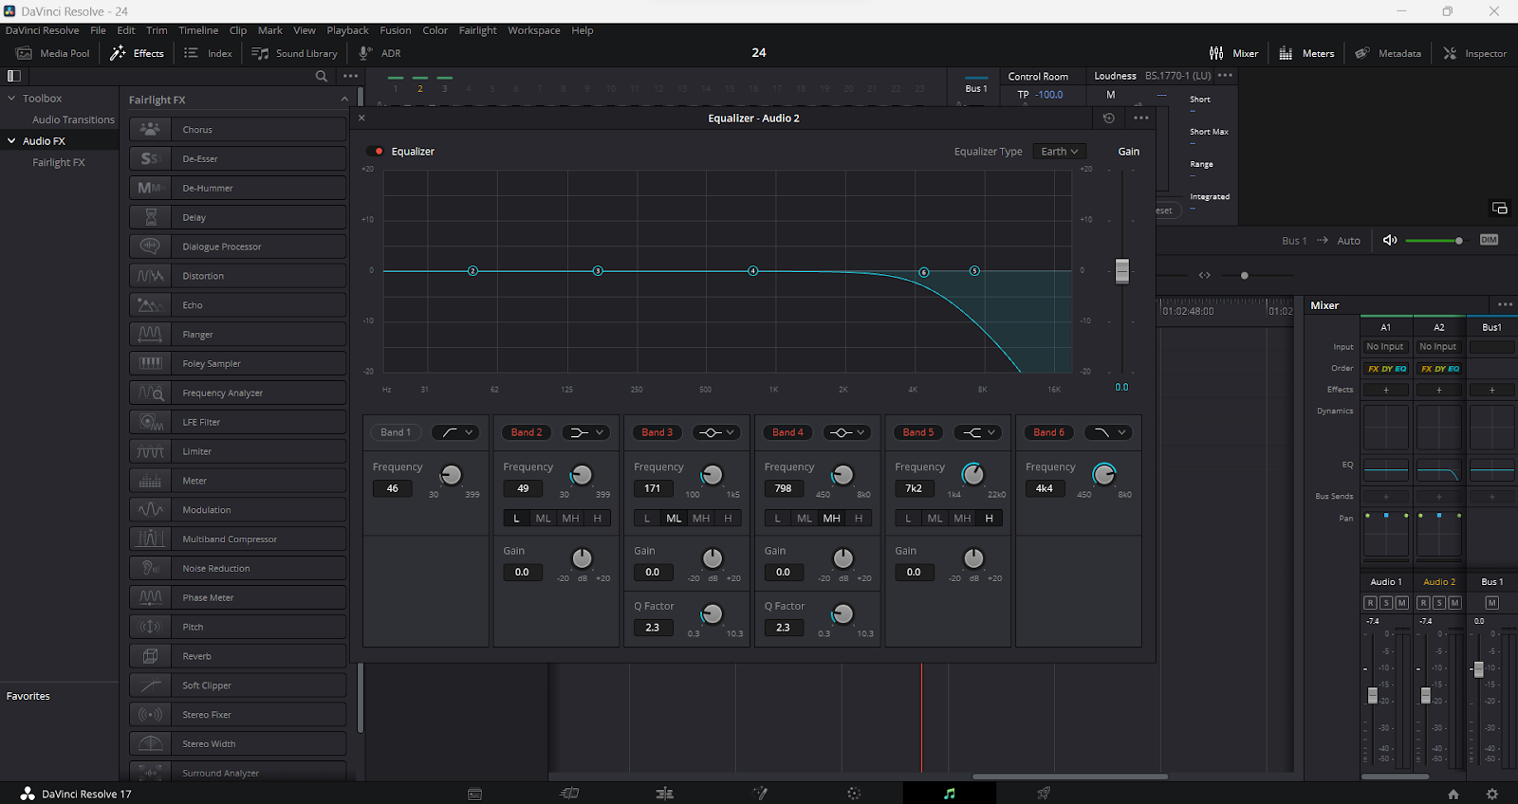Image resolution: width=1518 pixels, height=804 pixels.
Task: Open Band 6 filter shape dropdown
Action: click(1108, 432)
